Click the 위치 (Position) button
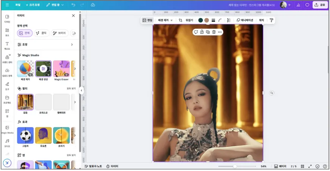Image resolution: width=330 pixels, height=171 pixels. [261, 20]
